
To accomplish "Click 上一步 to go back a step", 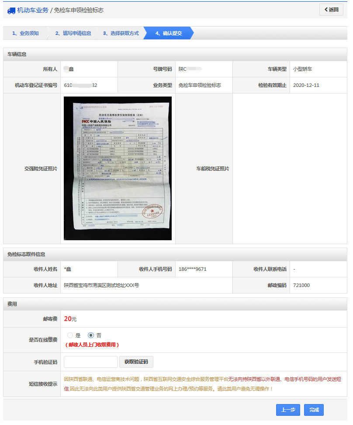I will 288,410.
